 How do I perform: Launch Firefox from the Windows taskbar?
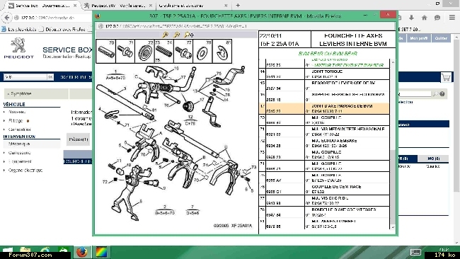pyautogui.click(x=82, y=252)
